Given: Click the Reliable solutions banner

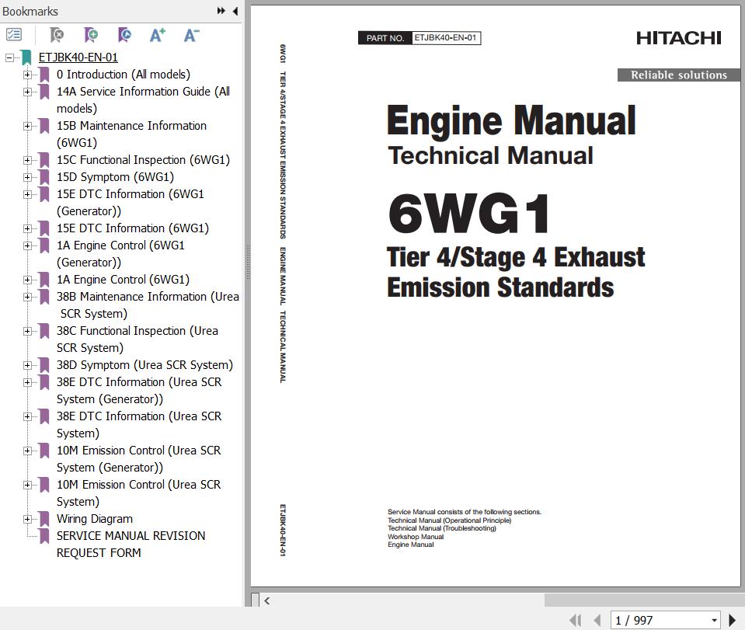Looking at the screenshot, I should [x=678, y=75].
